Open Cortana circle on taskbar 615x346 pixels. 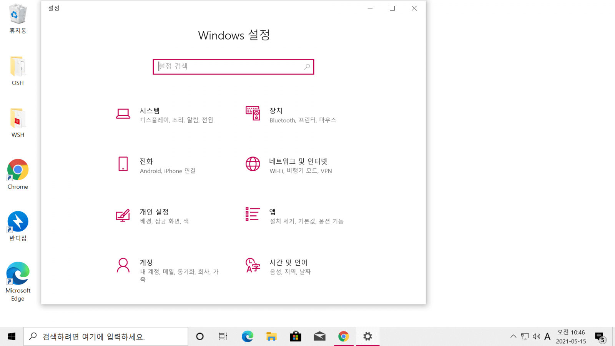[200, 336]
